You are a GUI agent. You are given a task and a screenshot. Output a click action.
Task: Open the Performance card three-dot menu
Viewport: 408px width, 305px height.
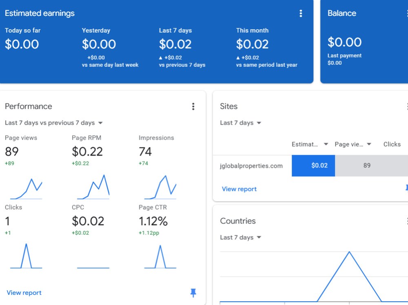[x=193, y=107]
